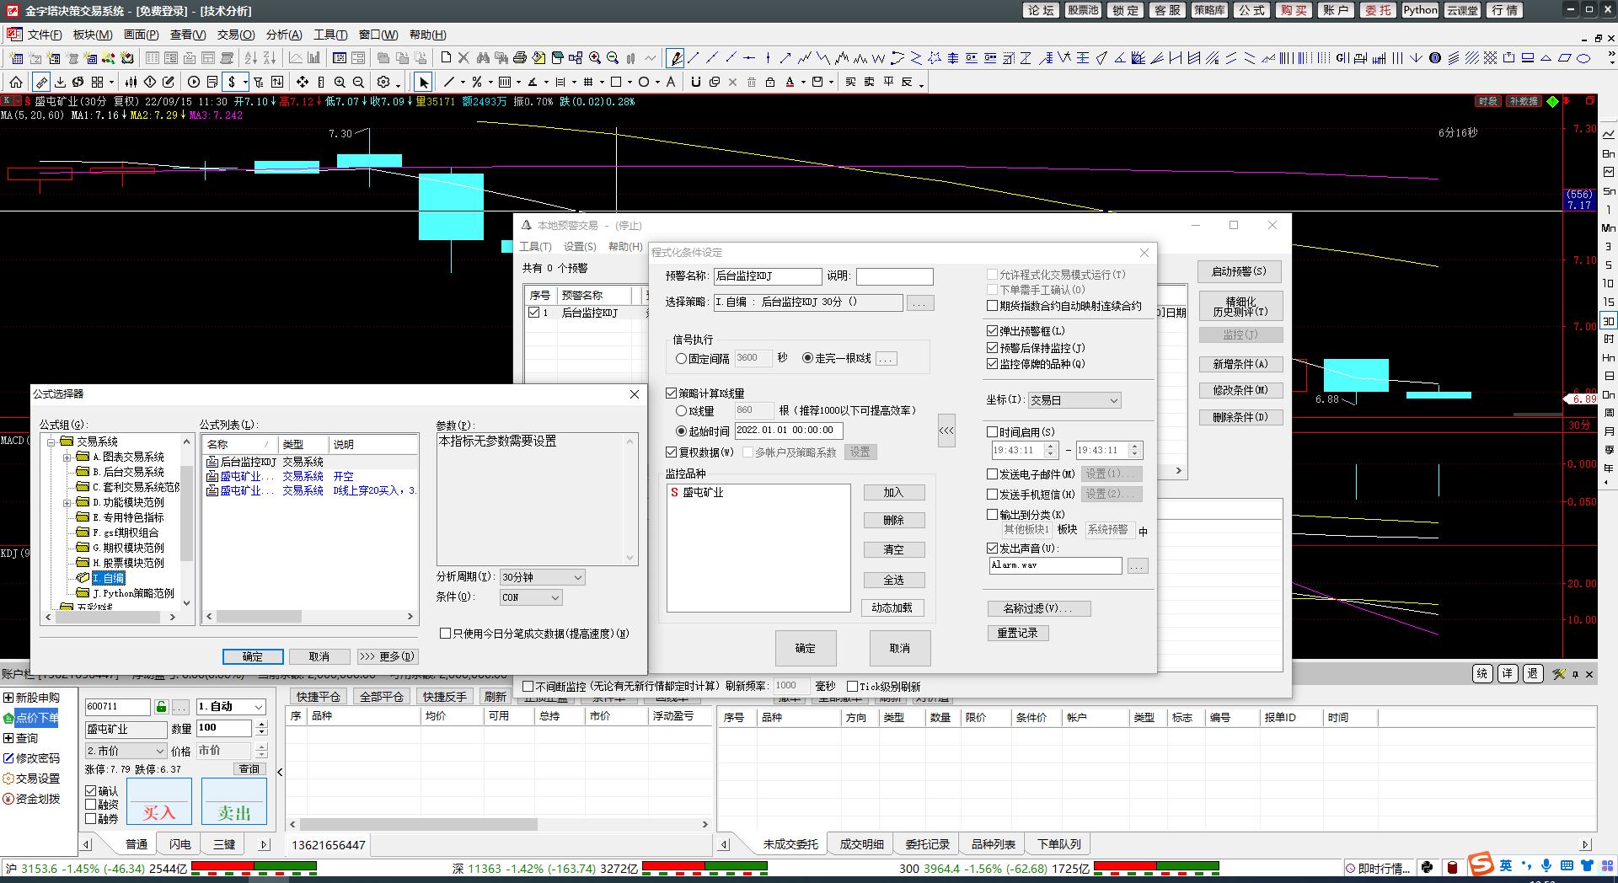
Task: Select the text annotation A tool
Action: [x=671, y=82]
